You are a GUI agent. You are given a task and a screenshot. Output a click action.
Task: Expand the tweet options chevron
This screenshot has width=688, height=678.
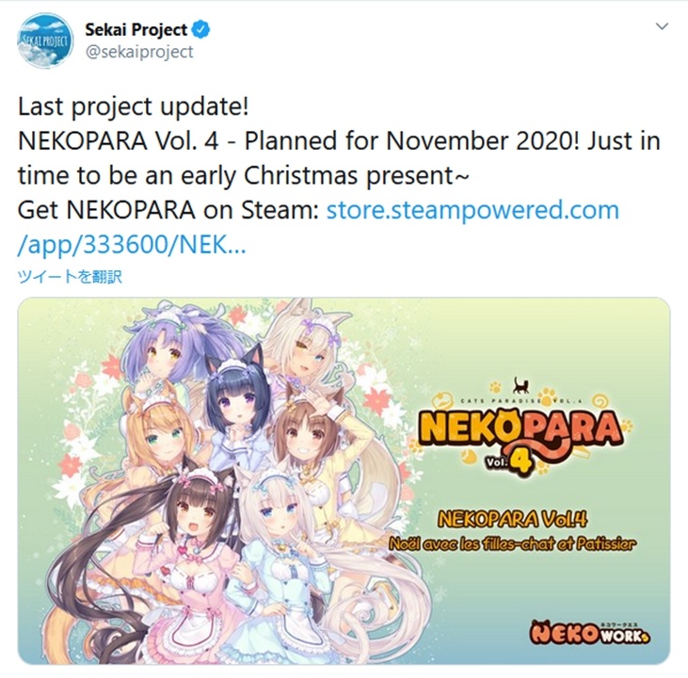pos(662,26)
